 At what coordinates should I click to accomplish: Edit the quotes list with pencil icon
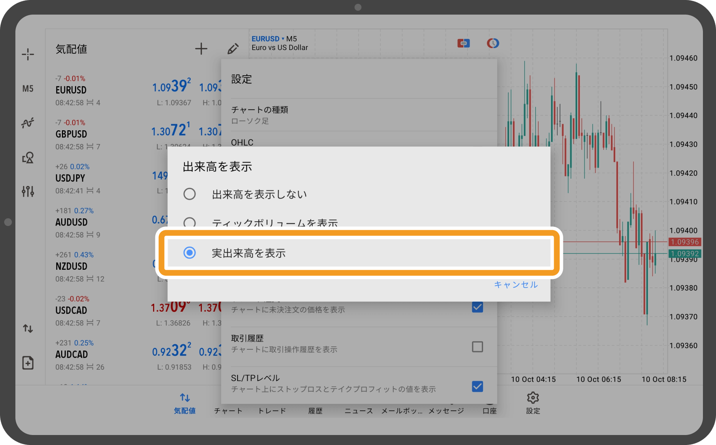233,49
